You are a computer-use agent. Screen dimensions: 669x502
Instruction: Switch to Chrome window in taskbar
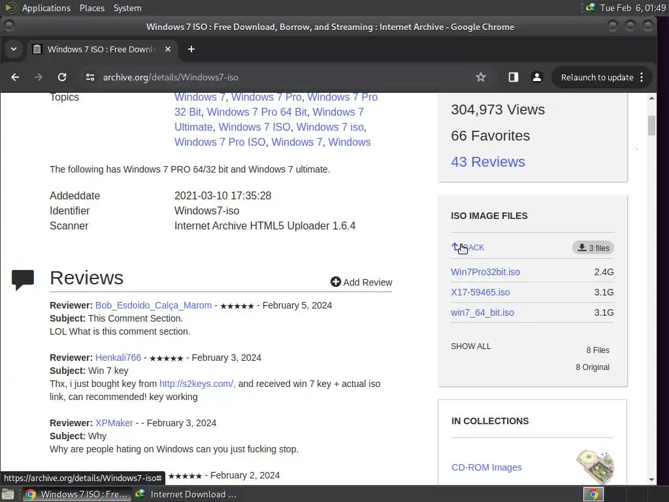tap(76, 494)
